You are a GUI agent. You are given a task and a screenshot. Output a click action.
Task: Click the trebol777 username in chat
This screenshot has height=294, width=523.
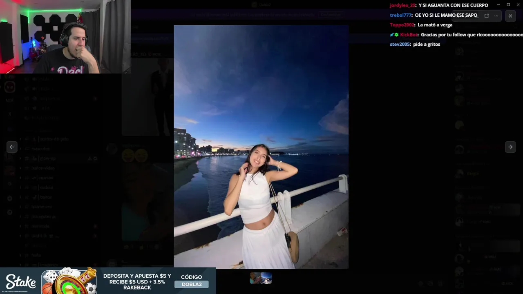click(x=400, y=15)
